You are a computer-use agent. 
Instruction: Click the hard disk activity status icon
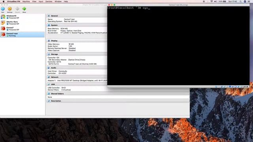[x=216, y=87]
